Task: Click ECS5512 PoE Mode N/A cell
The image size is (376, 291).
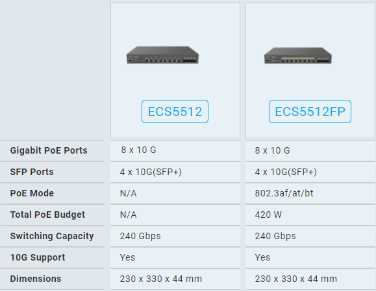Action: pos(175,193)
